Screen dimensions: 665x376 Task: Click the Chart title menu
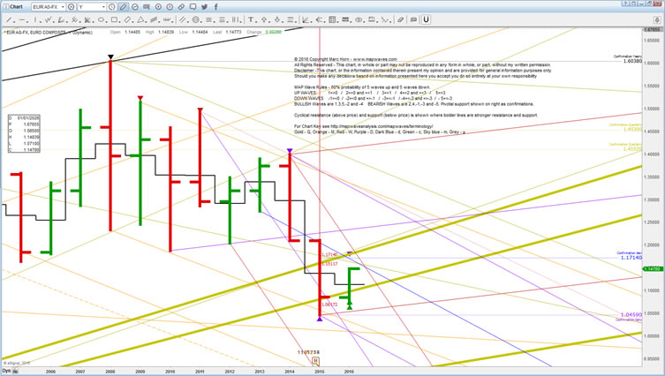tap(14, 5)
